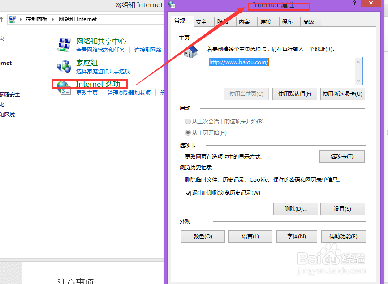Click the home page house icon
388x284 pixels.
(x=190, y=52)
